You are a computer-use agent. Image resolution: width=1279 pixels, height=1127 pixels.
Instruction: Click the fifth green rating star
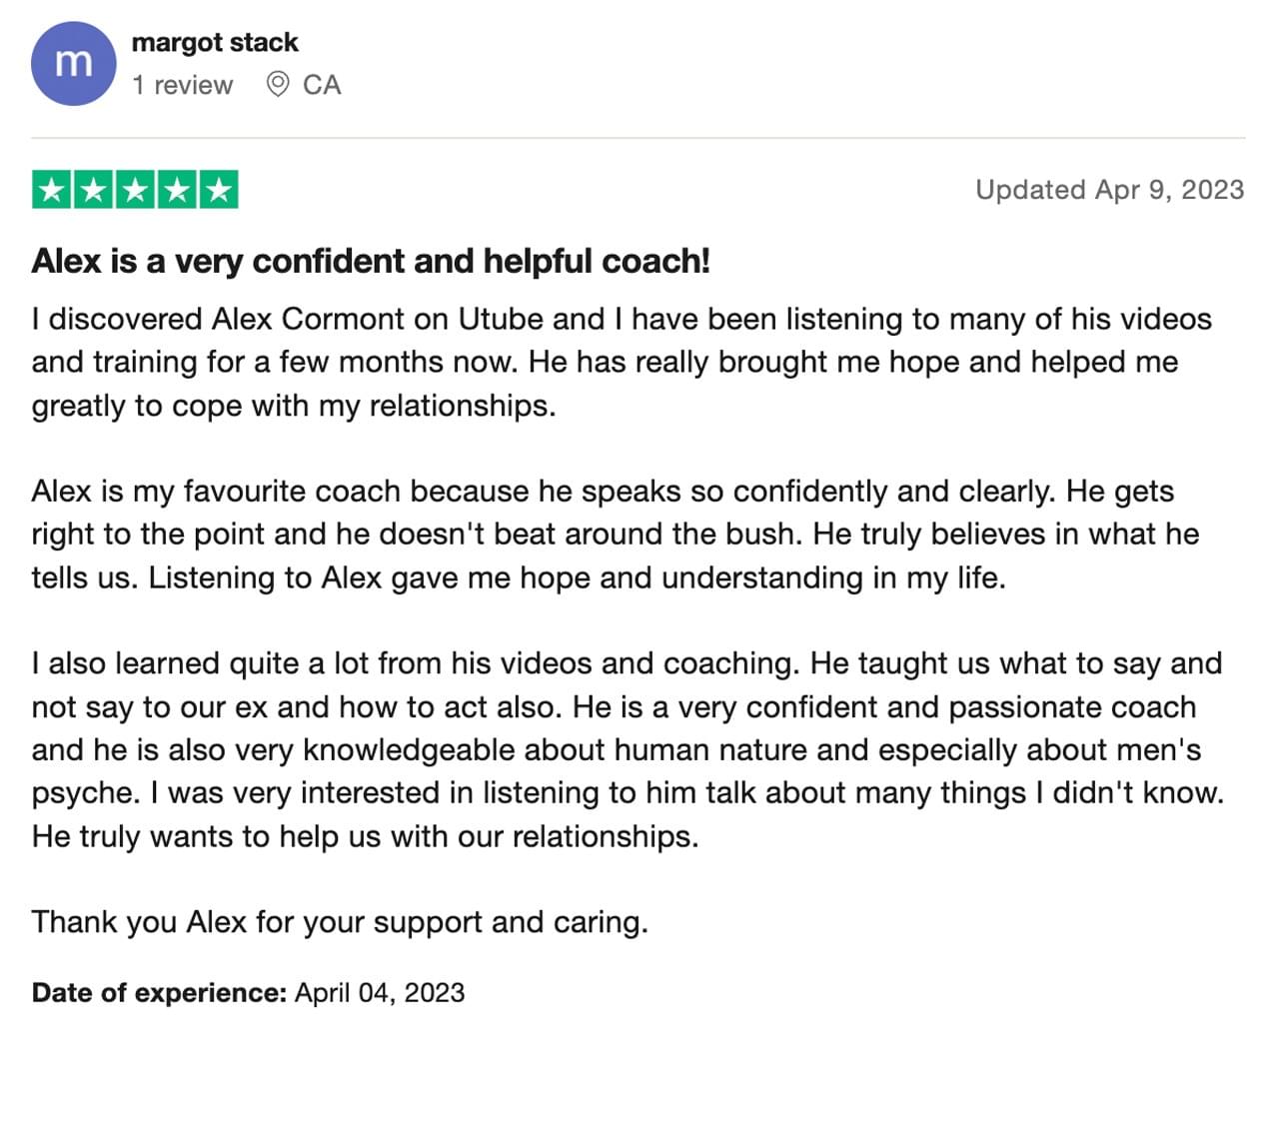pyautogui.click(x=218, y=190)
